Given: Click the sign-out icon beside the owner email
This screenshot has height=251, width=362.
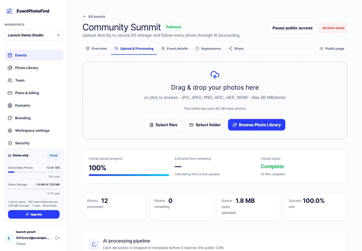Looking at the screenshot, I should point(58,238).
